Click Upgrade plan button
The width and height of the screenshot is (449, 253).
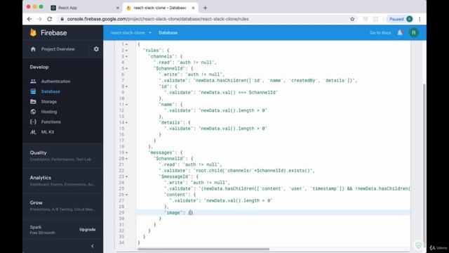coord(87,230)
